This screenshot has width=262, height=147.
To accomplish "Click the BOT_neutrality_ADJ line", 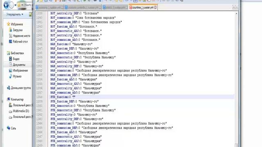I will (76, 36).
